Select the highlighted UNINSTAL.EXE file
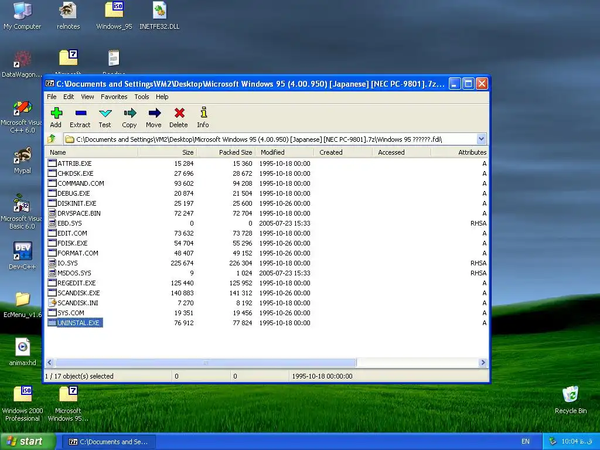The height and width of the screenshot is (450, 600). [76, 323]
